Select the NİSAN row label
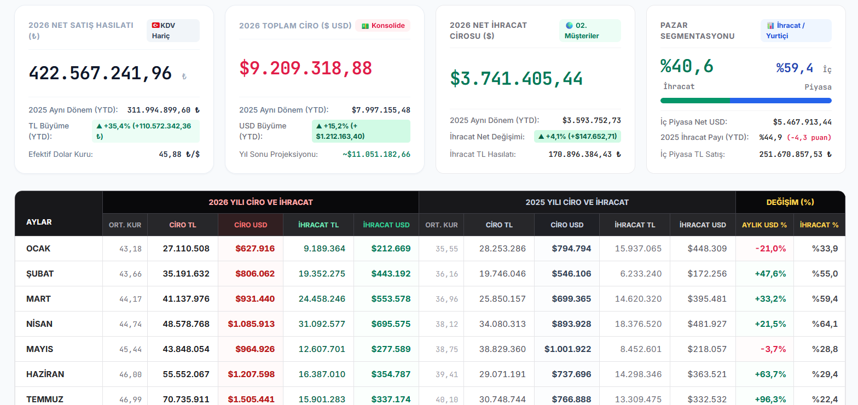Screen dimensions: 858x405 (39, 324)
